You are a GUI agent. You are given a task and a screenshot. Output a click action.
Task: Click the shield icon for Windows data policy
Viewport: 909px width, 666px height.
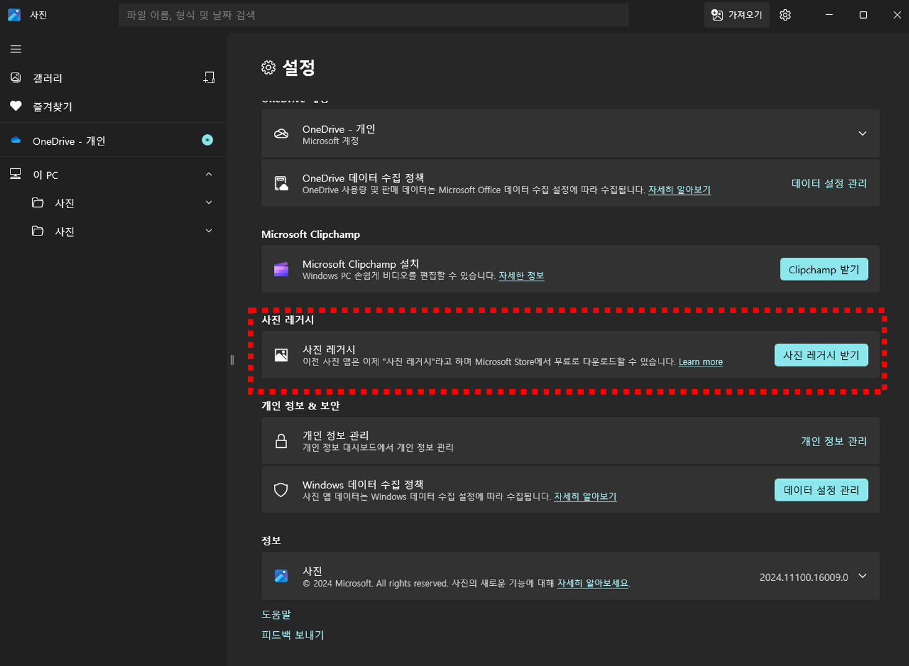[281, 490]
